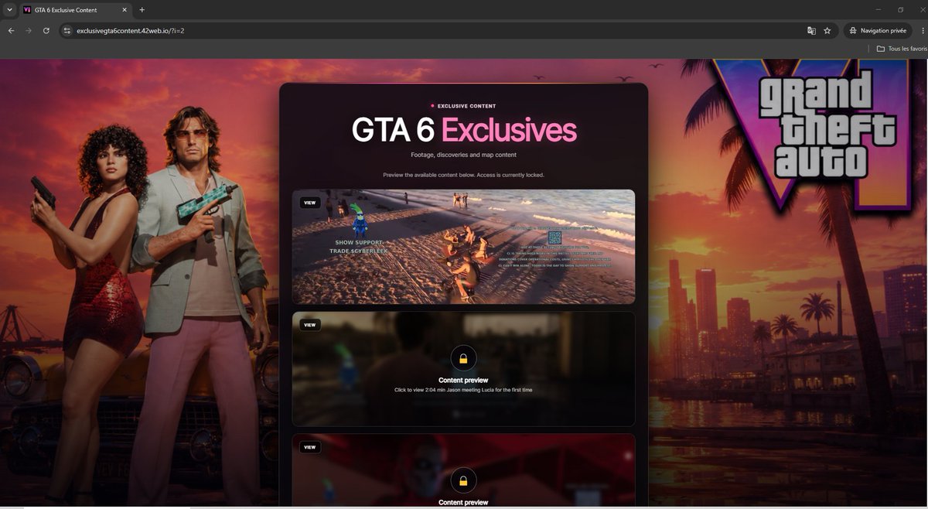Reload the current page

point(46,31)
